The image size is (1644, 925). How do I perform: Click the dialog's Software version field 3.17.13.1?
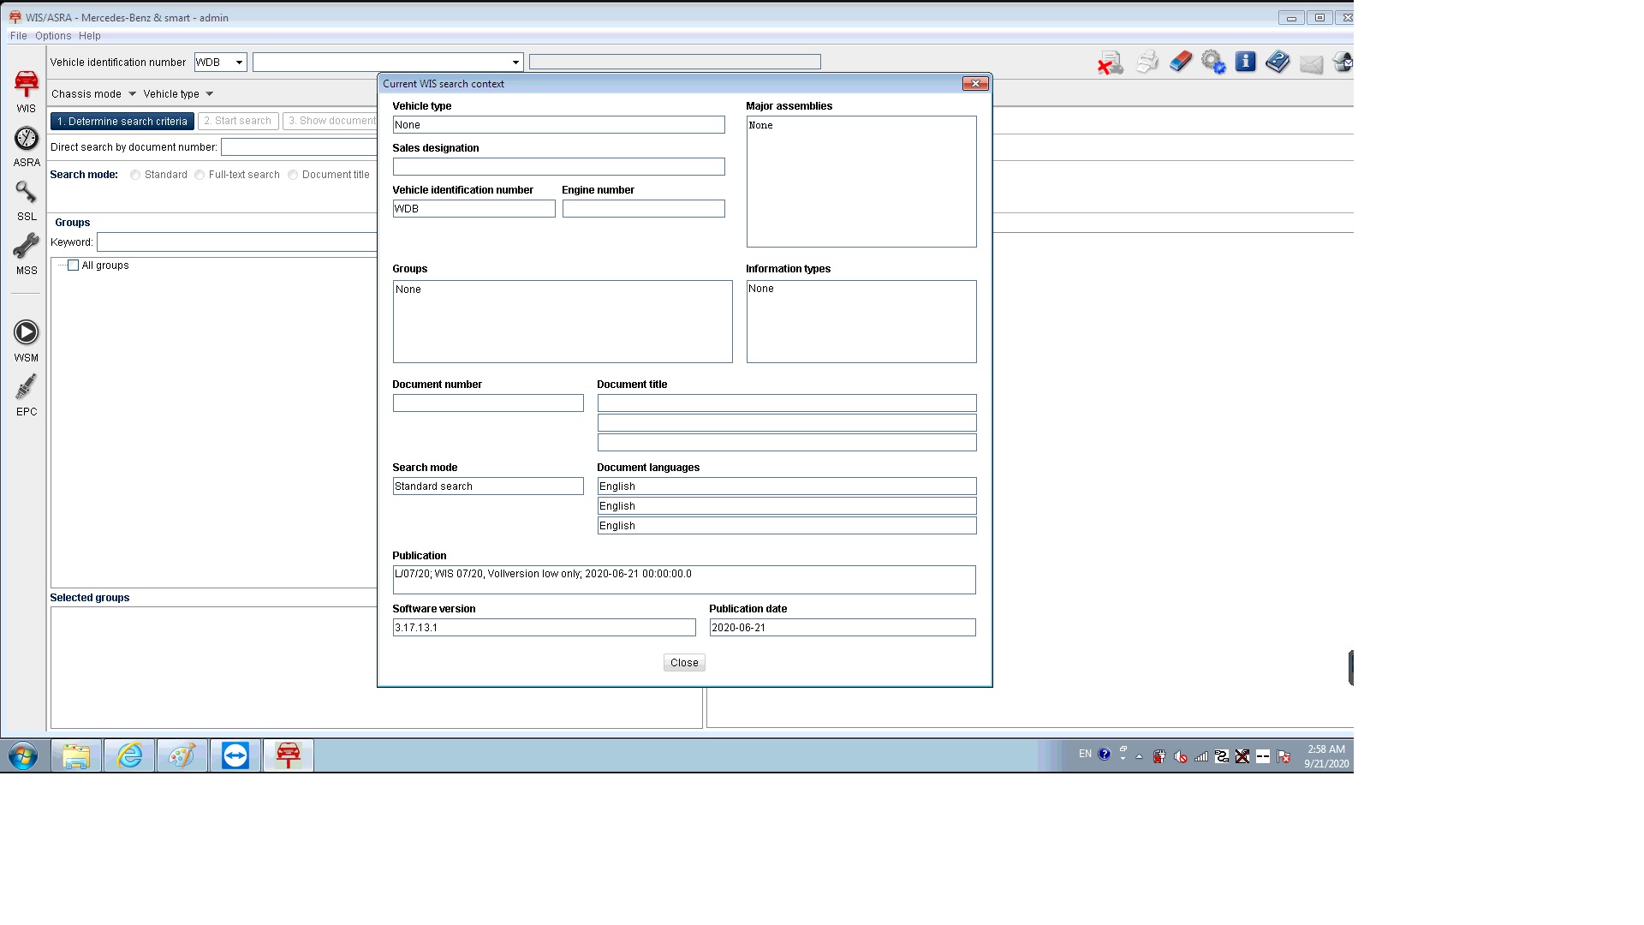(x=544, y=628)
